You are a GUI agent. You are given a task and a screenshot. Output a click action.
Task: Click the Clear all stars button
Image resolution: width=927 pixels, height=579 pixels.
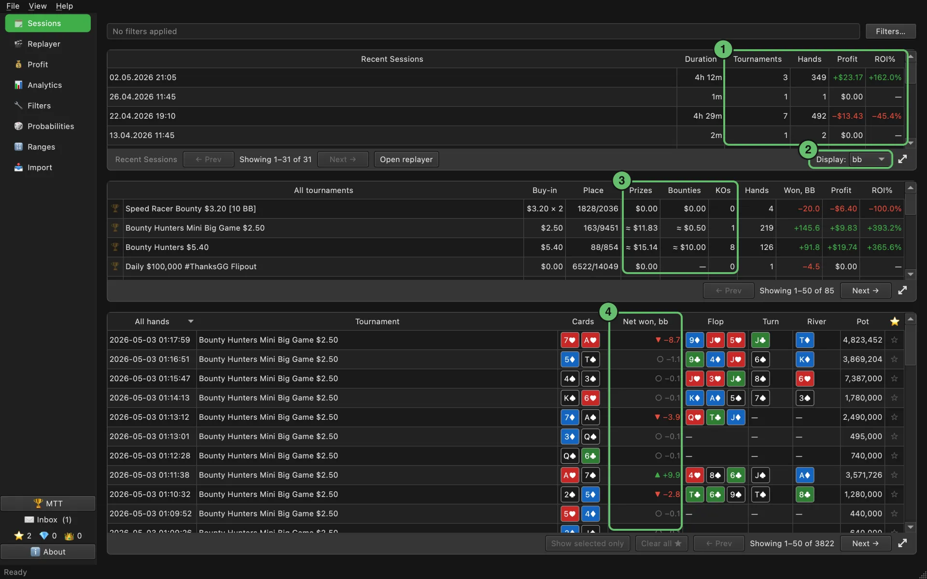click(661, 543)
